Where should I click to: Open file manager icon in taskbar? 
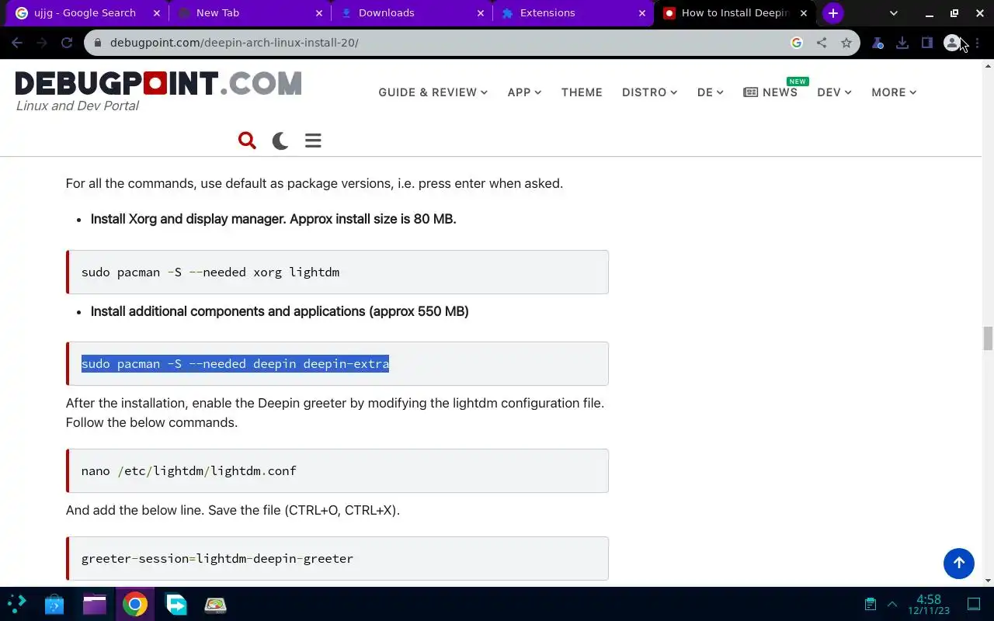coord(95,604)
